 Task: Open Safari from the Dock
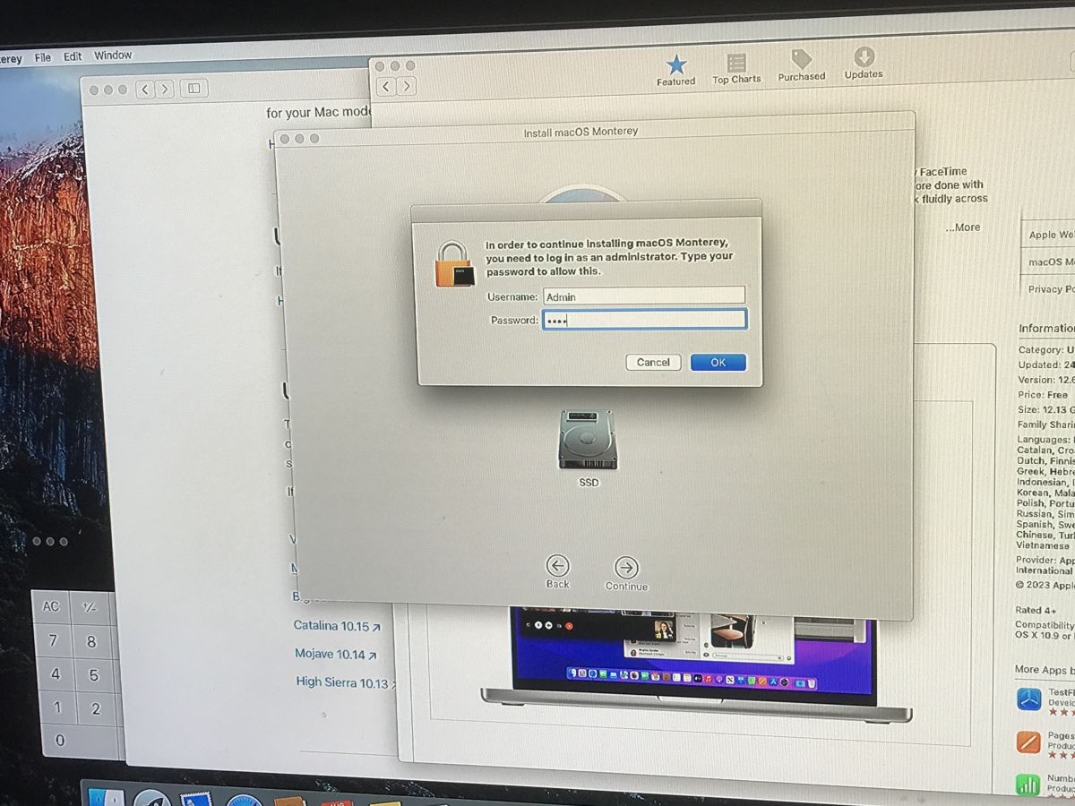click(x=243, y=799)
